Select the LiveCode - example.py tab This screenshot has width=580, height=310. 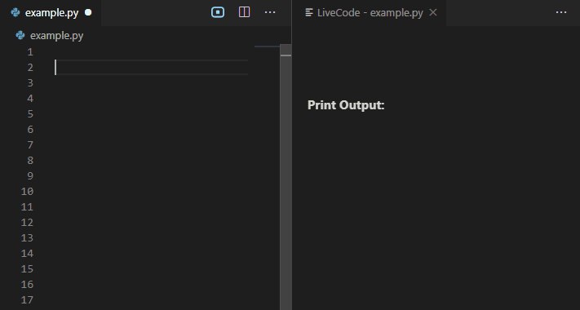(370, 13)
